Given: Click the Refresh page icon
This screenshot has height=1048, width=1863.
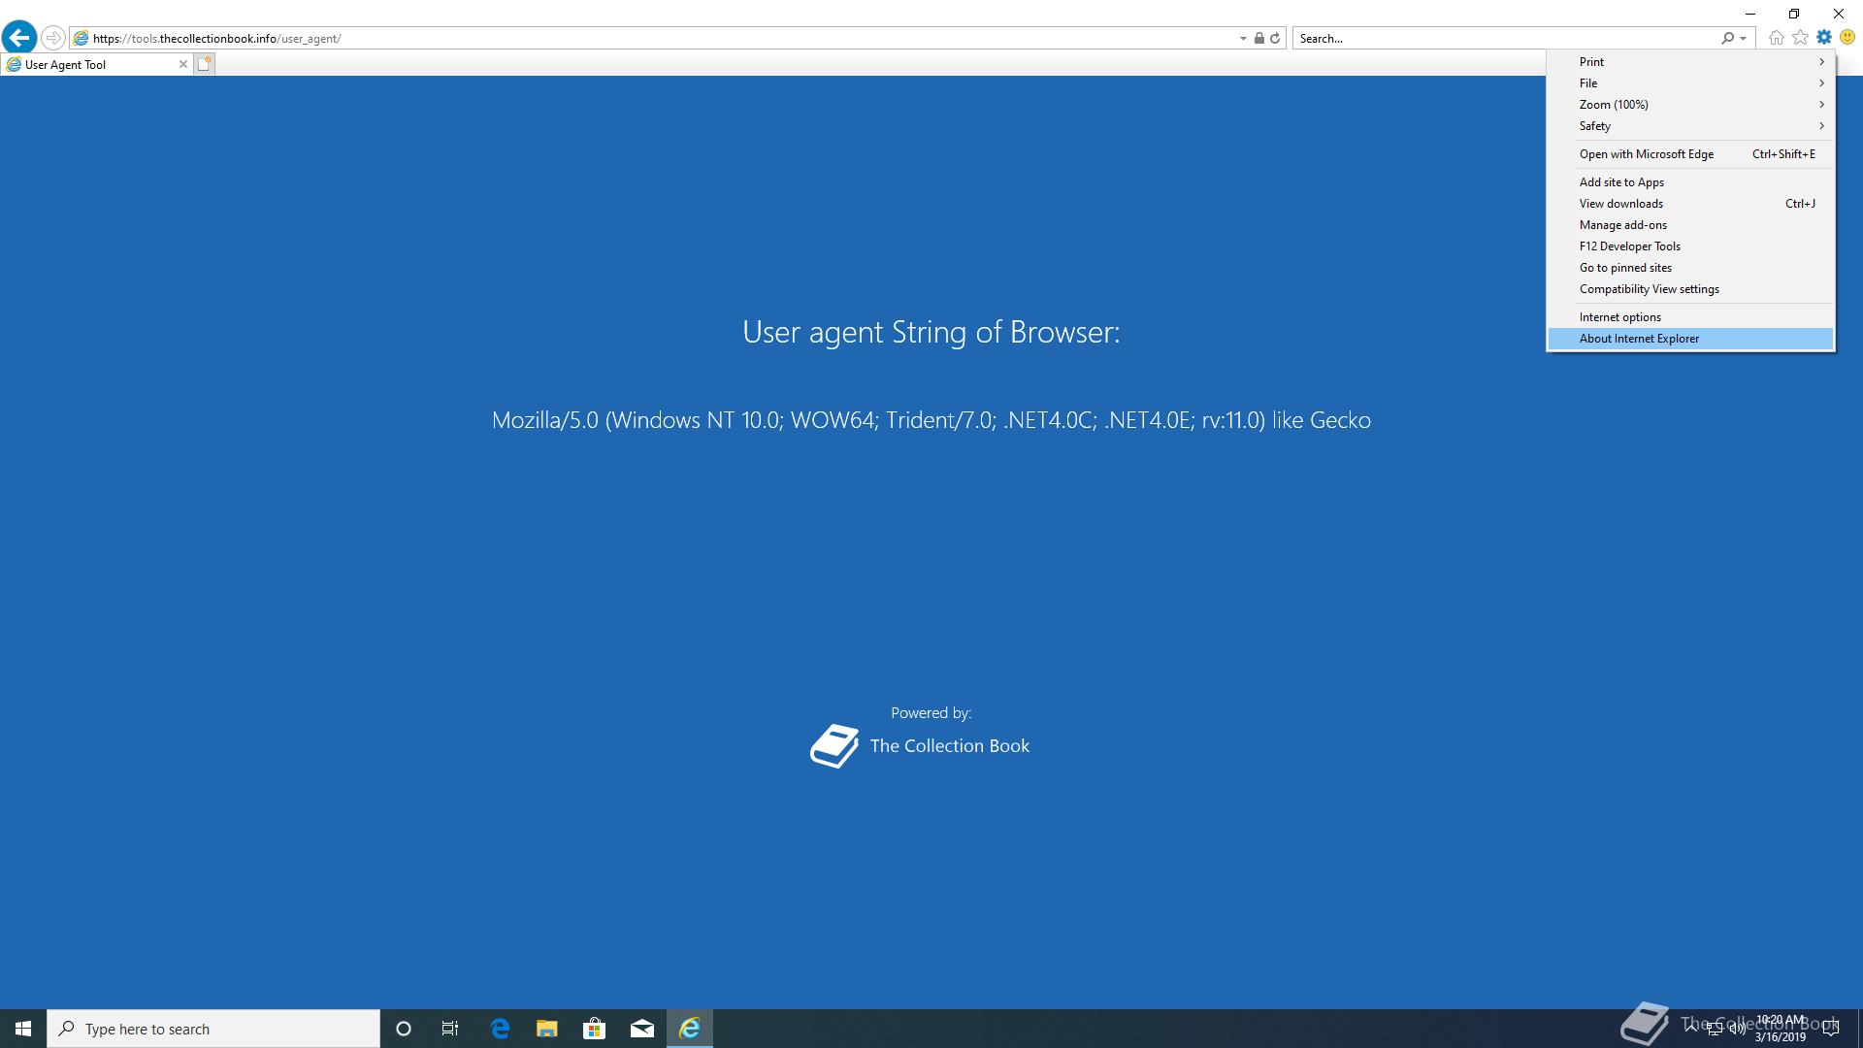Looking at the screenshot, I should pos(1275,39).
